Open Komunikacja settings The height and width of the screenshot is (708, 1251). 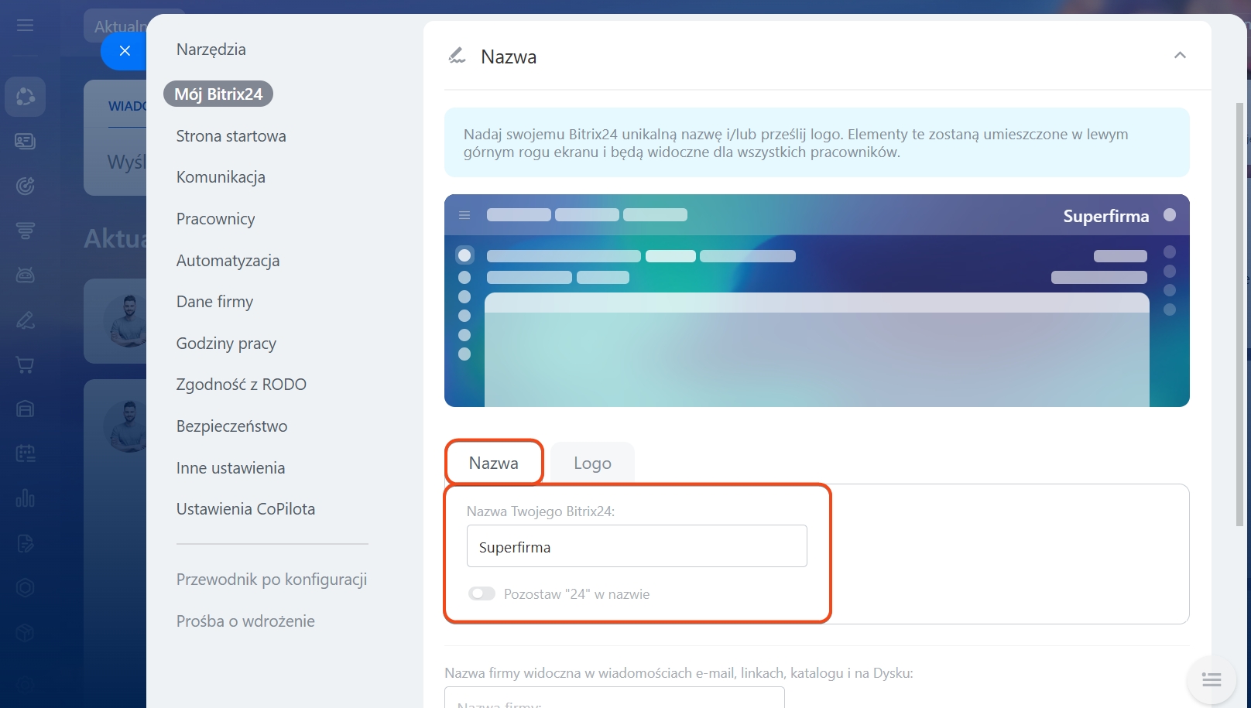[221, 177]
